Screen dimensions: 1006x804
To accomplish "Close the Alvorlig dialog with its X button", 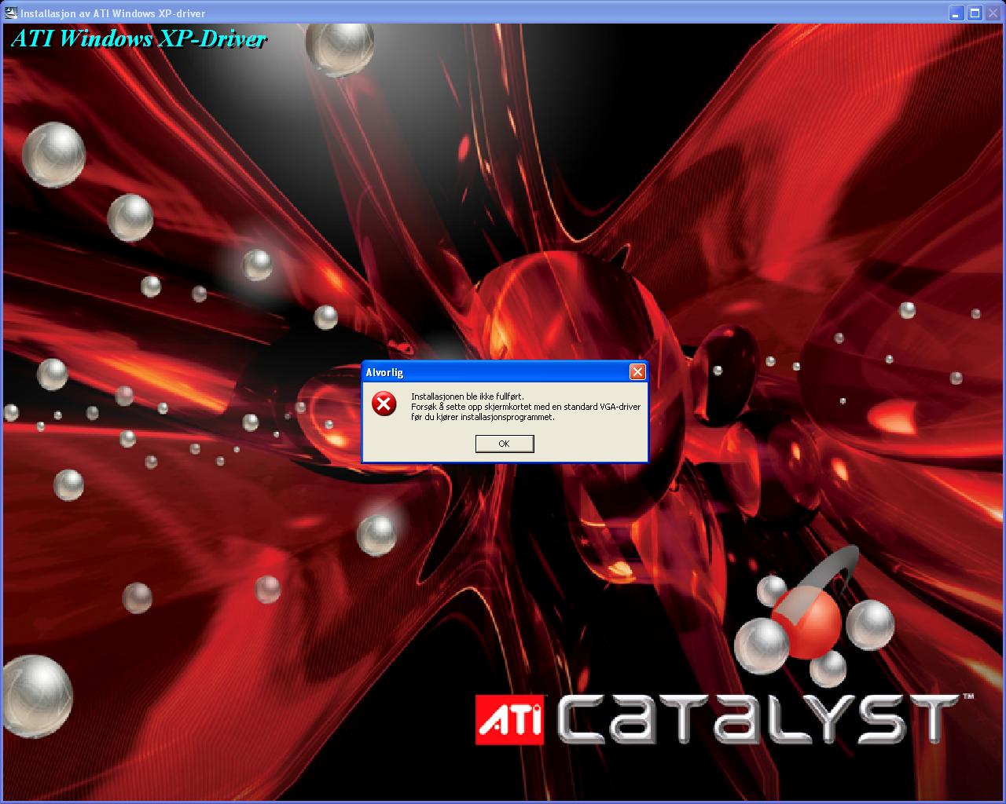I will (637, 372).
